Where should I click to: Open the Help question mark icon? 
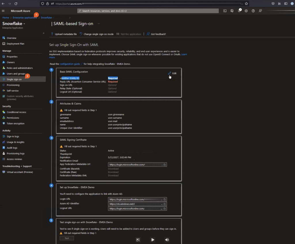(x=253, y=11)
